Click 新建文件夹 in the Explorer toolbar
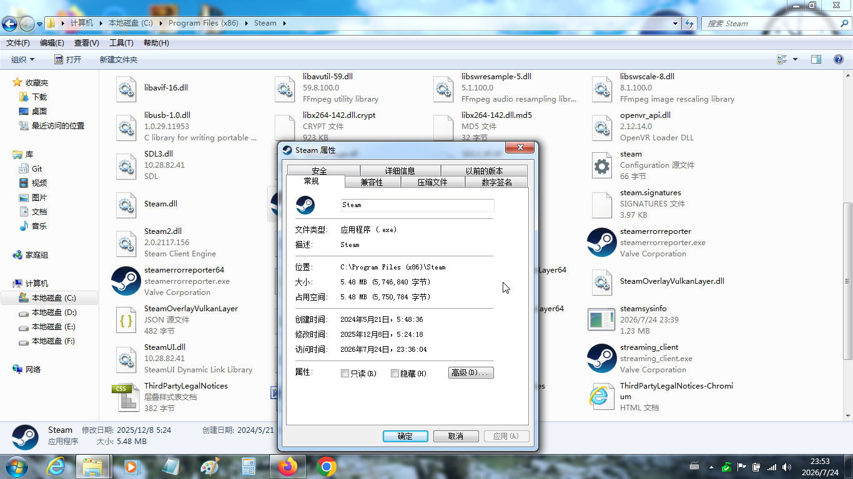Image resolution: width=853 pixels, height=479 pixels. (119, 59)
